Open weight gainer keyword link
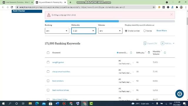The image size is (188, 106). click(x=58, y=62)
